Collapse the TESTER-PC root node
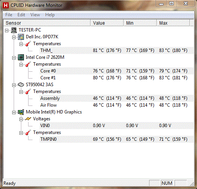Viewport: 197px width, 189px height. [x=6, y=30]
